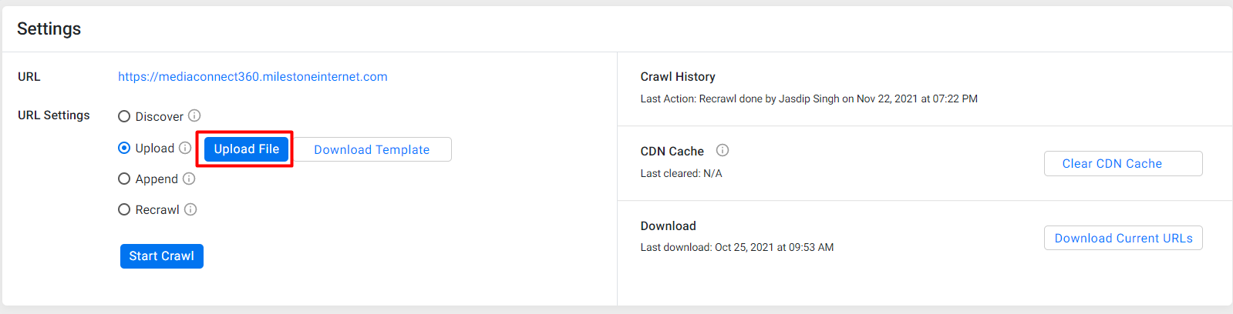The width and height of the screenshot is (1233, 314).
Task: Choose the Append radio option
Action: pyautogui.click(x=124, y=179)
